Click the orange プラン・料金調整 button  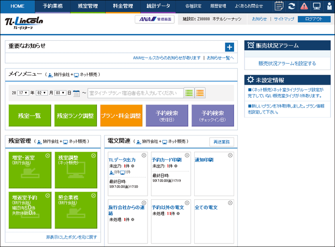click(x=121, y=116)
